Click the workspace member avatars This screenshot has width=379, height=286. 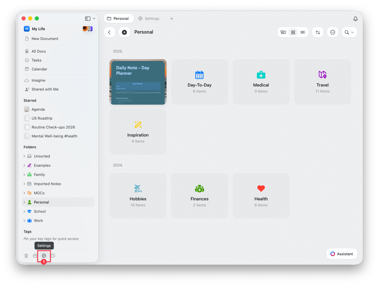88,29
